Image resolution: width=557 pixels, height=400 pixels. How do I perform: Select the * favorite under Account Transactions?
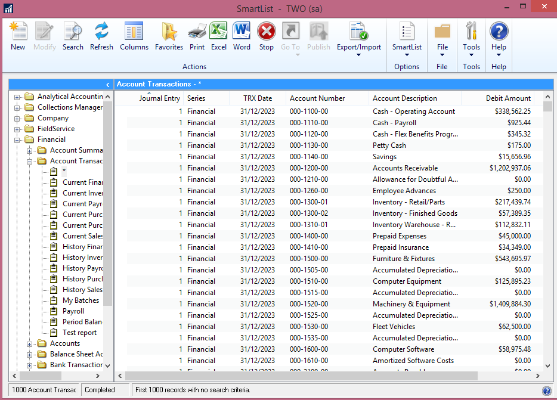[64, 171]
